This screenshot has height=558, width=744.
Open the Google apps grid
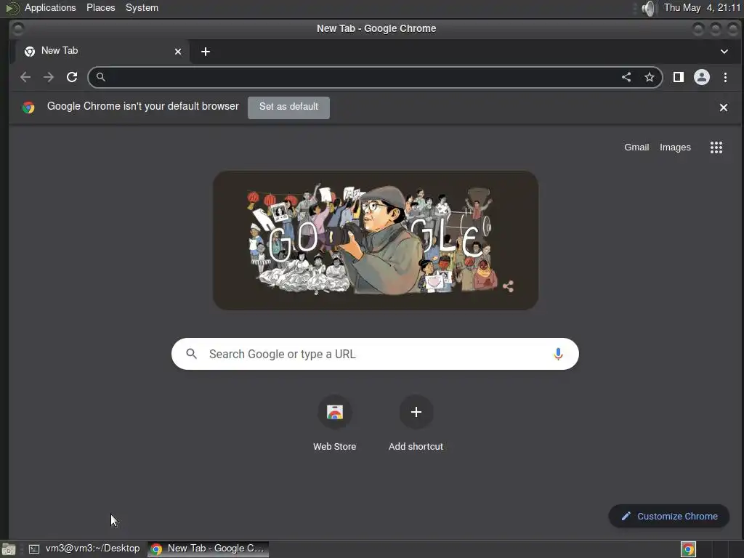(x=716, y=147)
